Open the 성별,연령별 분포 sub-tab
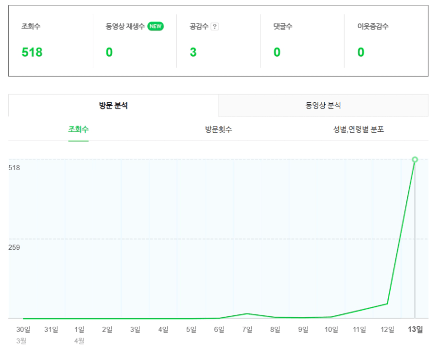Screen dimensions: 434x354 [x=358, y=129]
